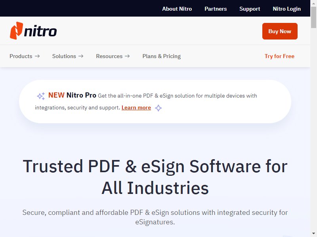This screenshot has width=317, height=237.
Task: Expand the Products menu
Action: click(x=25, y=56)
